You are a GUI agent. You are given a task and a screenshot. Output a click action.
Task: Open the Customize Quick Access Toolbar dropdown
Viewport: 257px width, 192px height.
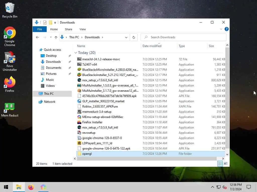(55, 22)
